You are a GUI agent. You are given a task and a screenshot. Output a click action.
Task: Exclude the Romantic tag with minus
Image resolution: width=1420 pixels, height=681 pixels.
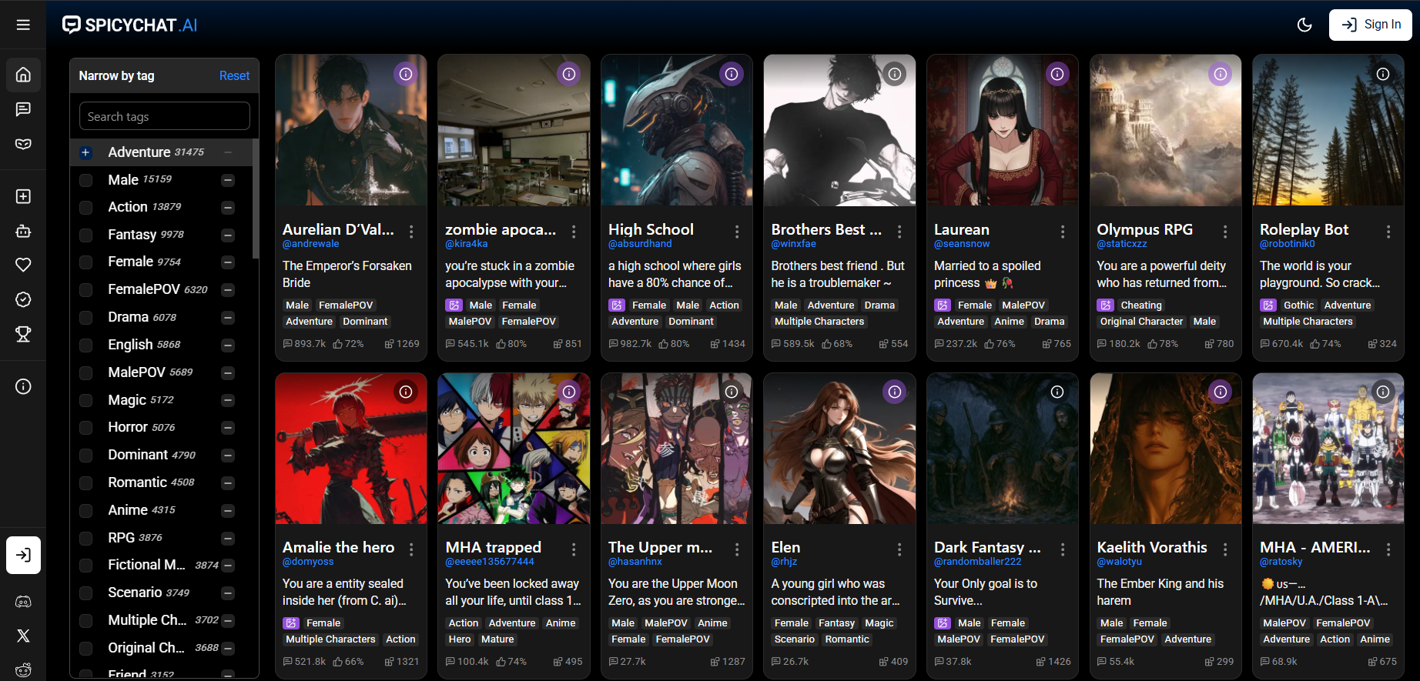(228, 483)
